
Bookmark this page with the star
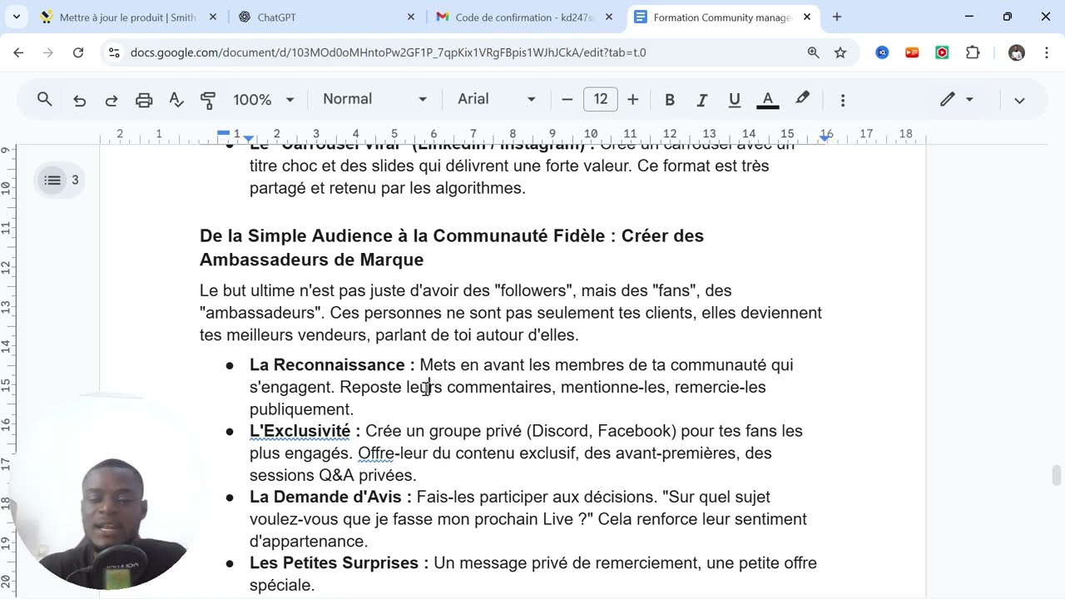840,52
